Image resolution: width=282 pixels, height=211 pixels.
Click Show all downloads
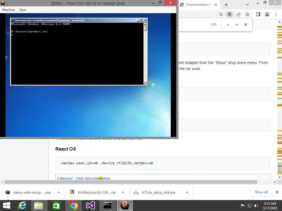pos(261,192)
